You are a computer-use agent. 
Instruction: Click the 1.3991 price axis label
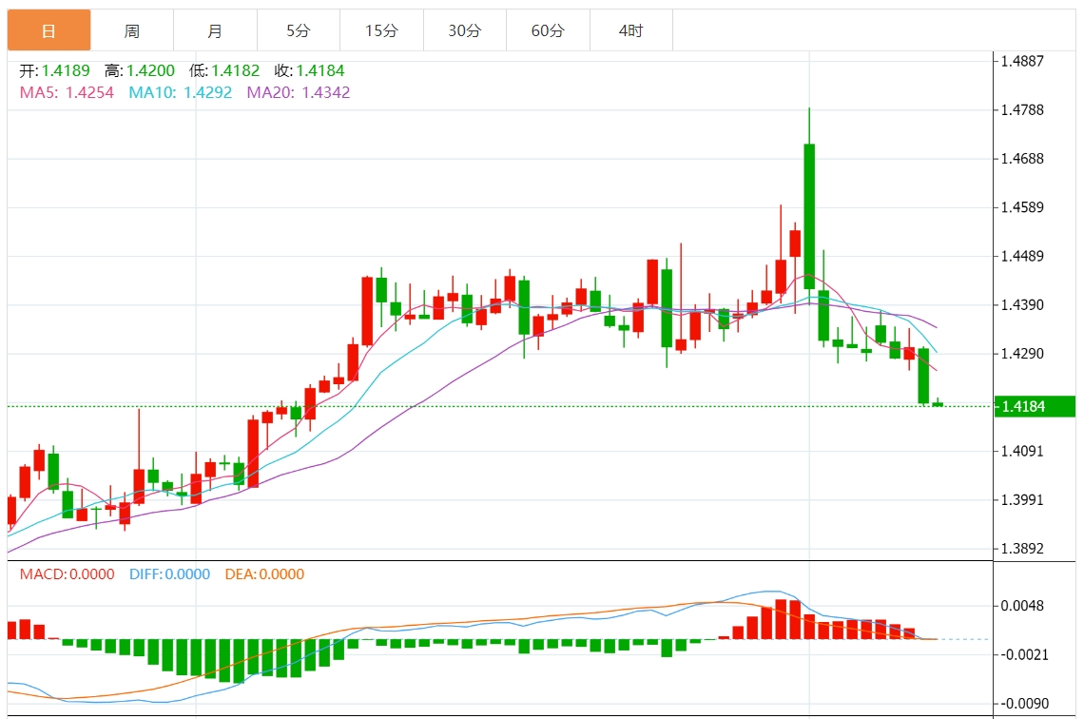1022,500
